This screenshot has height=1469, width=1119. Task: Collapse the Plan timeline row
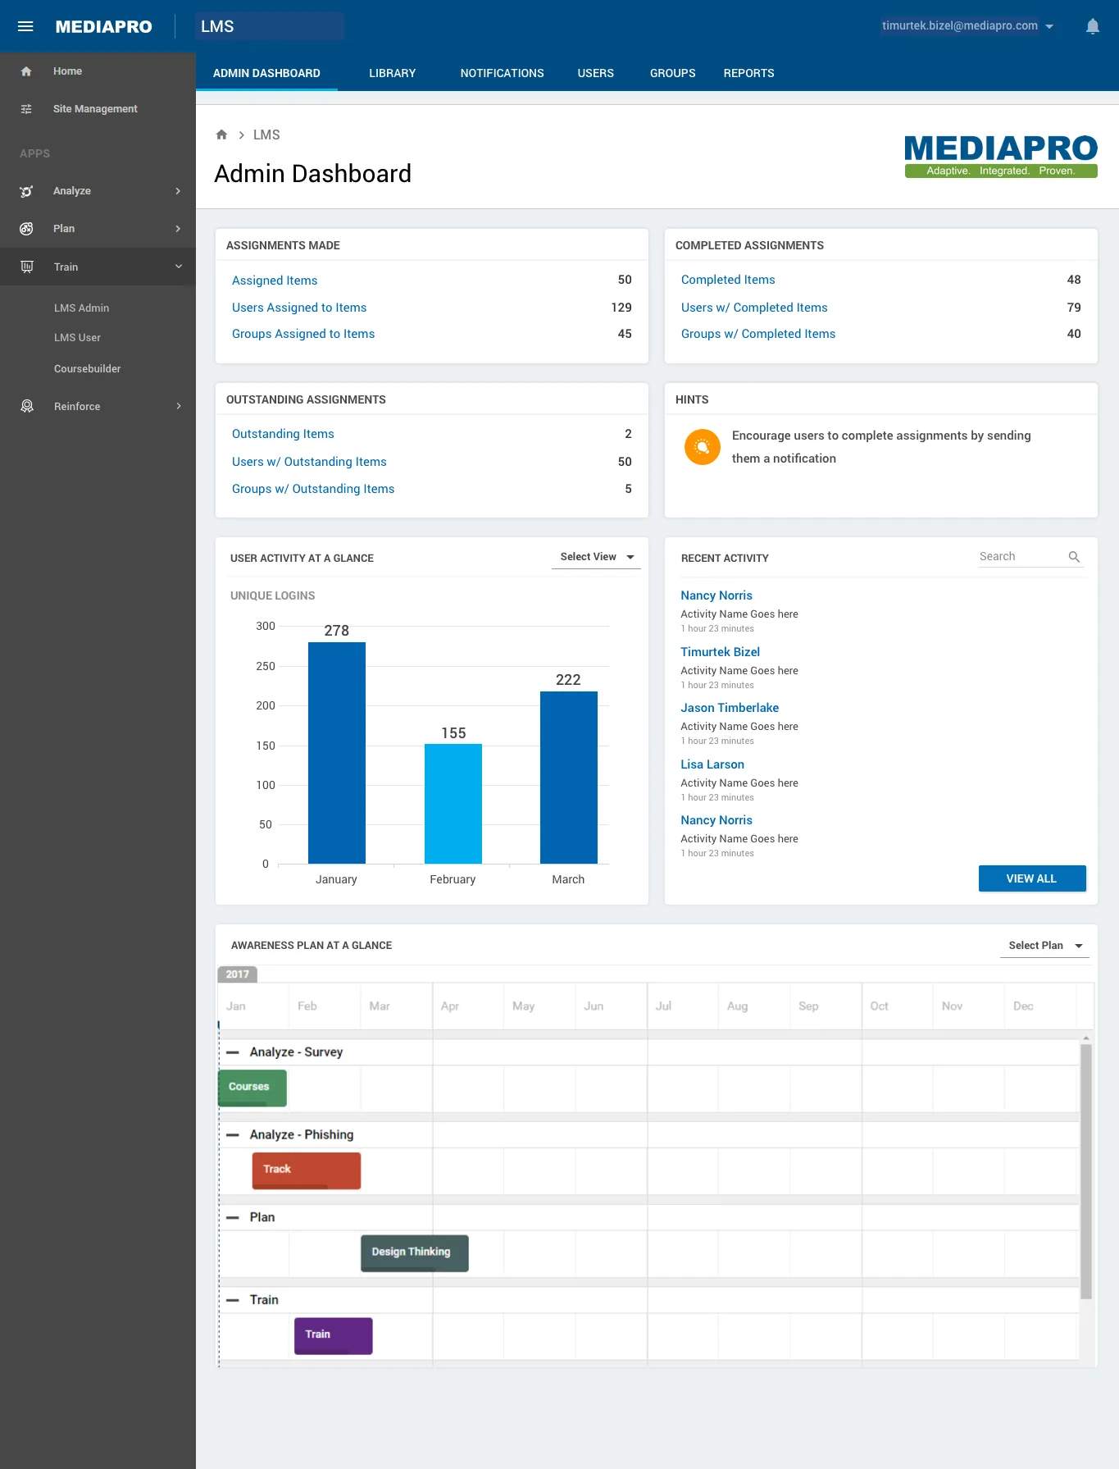pyautogui.click(x=233, y=1218)
